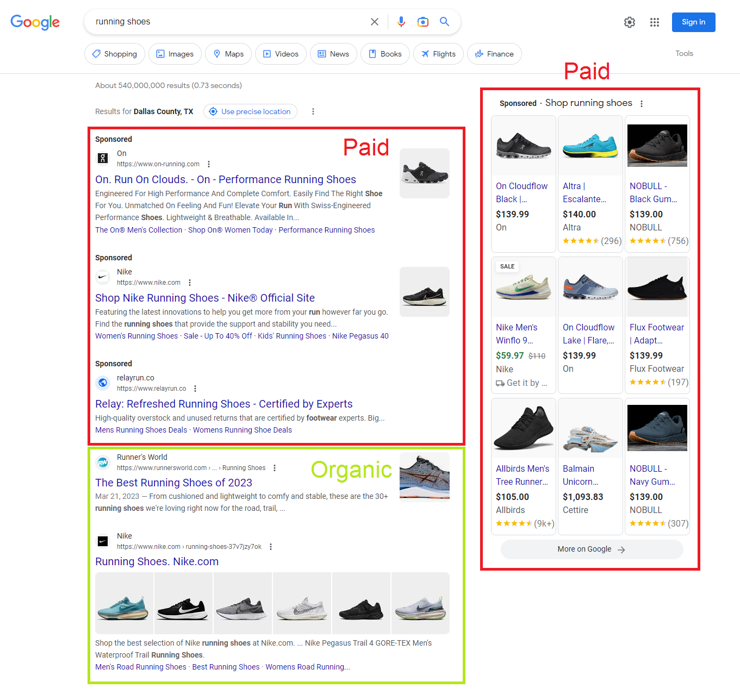Screen dimensions: 740x694
Task: Clear the search box with the X icon
Action: pos(375,22)
